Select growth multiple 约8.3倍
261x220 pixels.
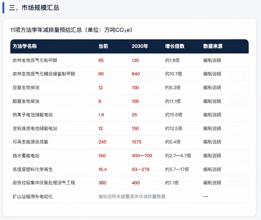pos(173,87)
